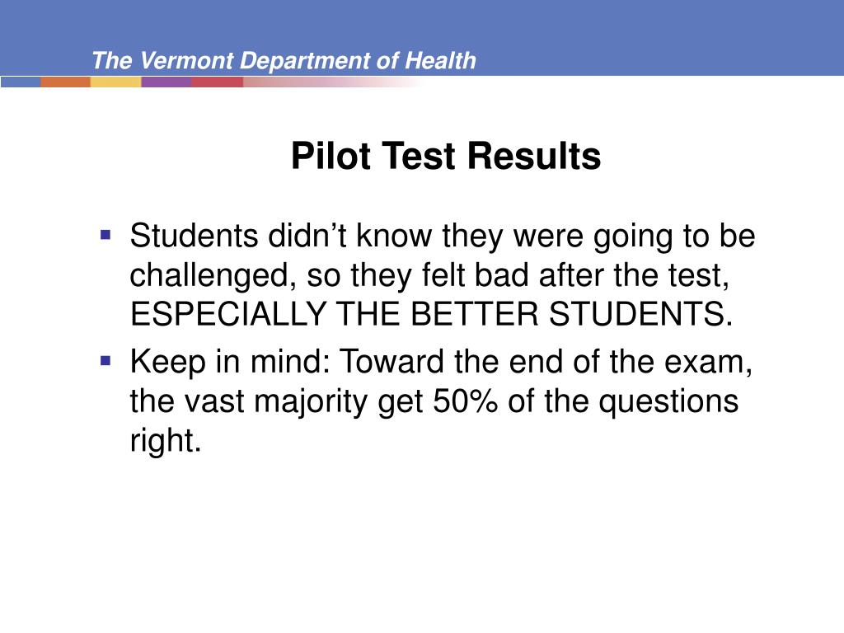Viewport: 844px width, 633px height.
Task: Click the word Results in the title
Action: [x=533, y=157]
